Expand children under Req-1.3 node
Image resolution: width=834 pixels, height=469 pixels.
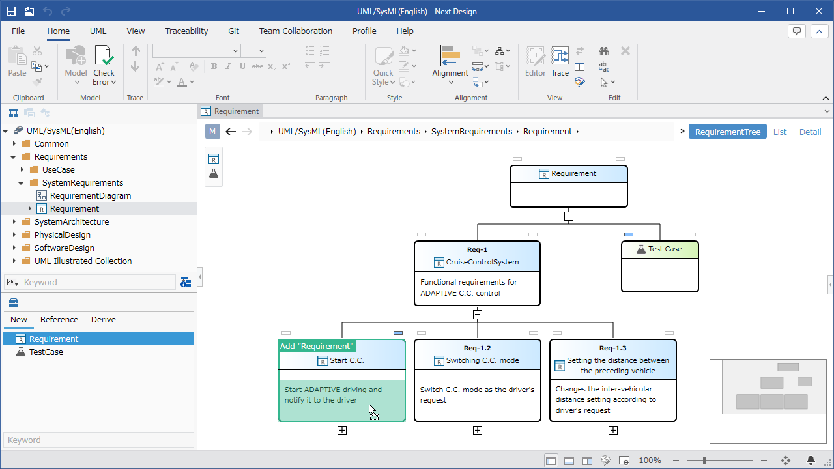point(613,431)
